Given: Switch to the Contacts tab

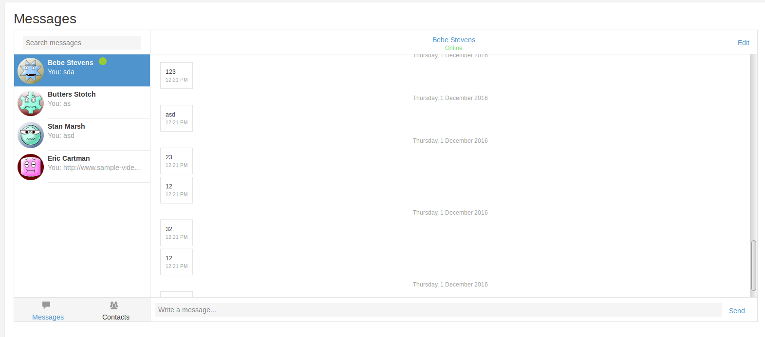Looking at the screenshot, I should coord(116,310).
